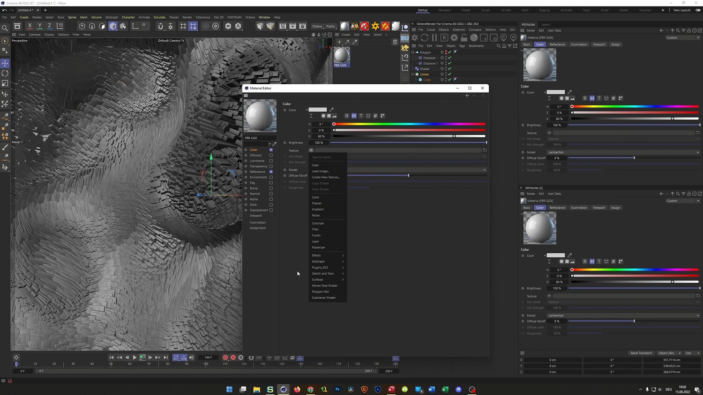The image size is (703, 395).
Task: Expand the Surfaces submenu
Action: click(328, 279)
